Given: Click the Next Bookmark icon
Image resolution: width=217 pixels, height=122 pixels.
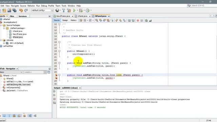Looking at the screenshot, I should [x=121, y=20].
